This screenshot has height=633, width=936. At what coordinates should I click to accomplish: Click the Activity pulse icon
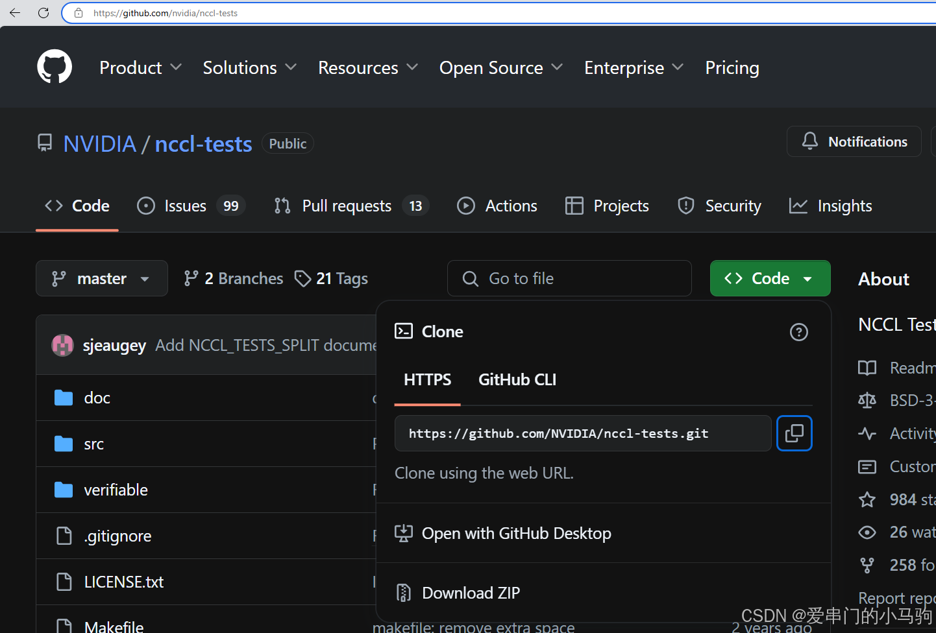867,433
